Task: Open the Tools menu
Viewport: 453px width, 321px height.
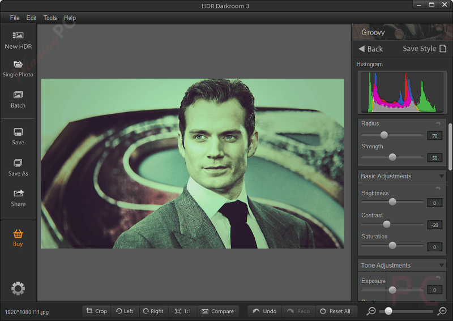Action: click(x=50, y=18)
